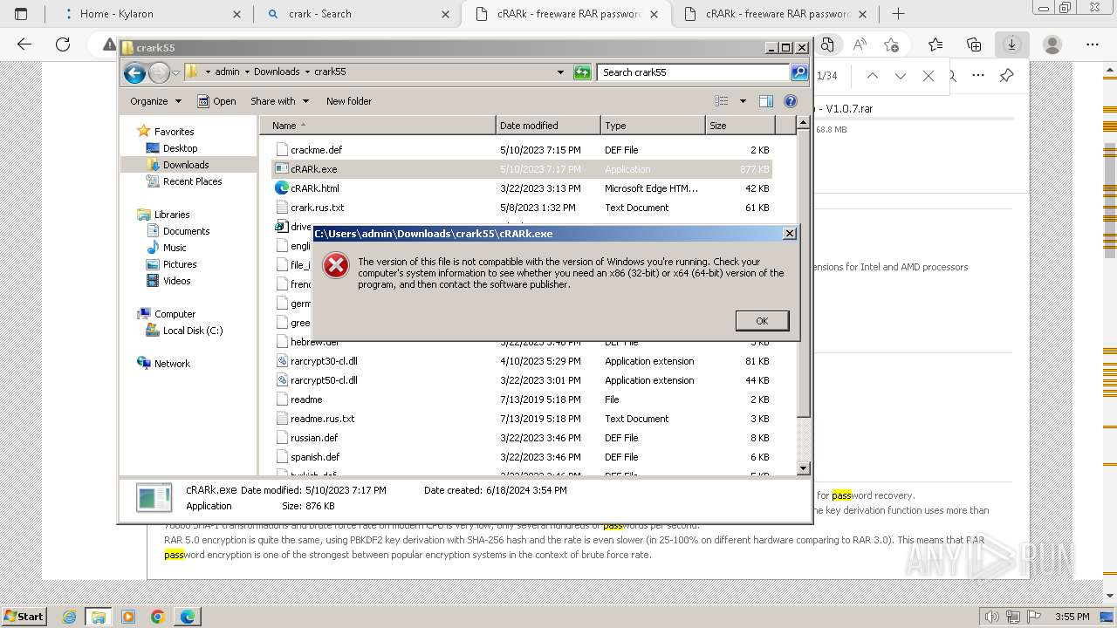Jump to previous find-on-page match
The height and width of the screenshot is (628, 1117).
click(x=873, y=76)
